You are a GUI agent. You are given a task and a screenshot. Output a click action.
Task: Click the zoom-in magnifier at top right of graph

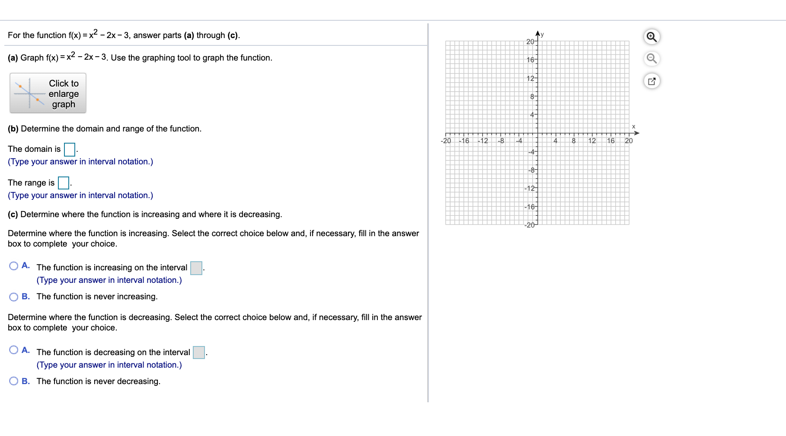652,37
